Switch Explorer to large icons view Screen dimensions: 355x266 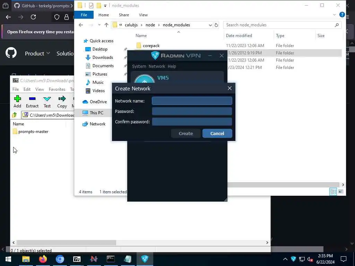341,192
